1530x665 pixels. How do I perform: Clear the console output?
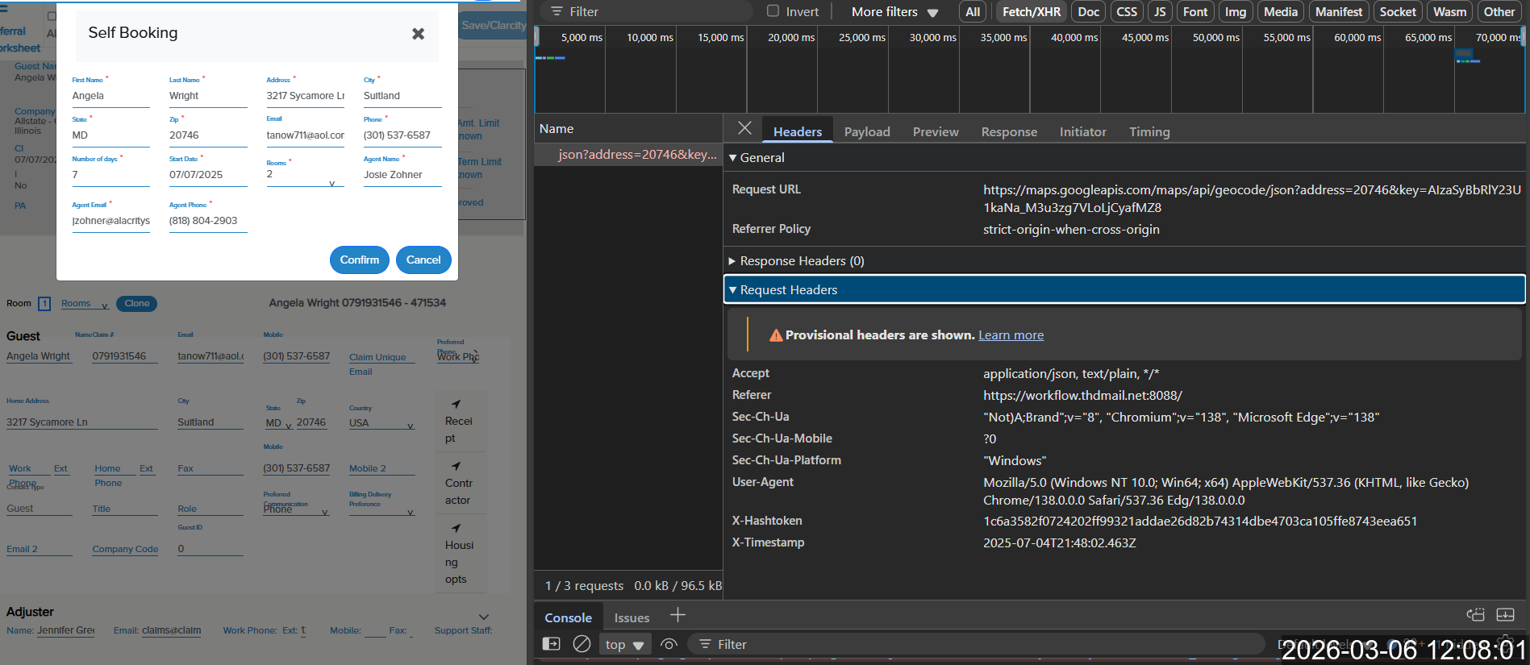click(582, 644)
